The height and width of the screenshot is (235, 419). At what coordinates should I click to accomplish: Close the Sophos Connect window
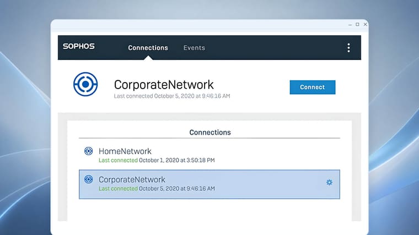point(366,24)
